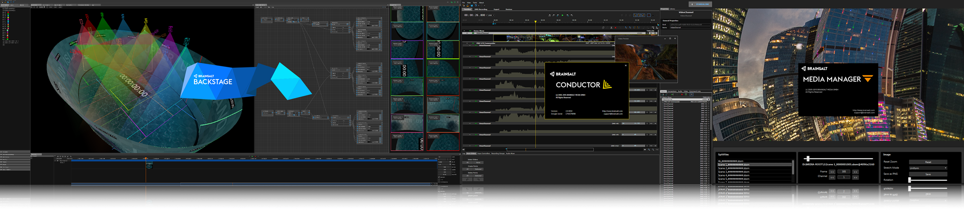964x219 pixels.
Task: Toggle green enable icon on VideoChannel track
Action: click(x=473, y=33)
